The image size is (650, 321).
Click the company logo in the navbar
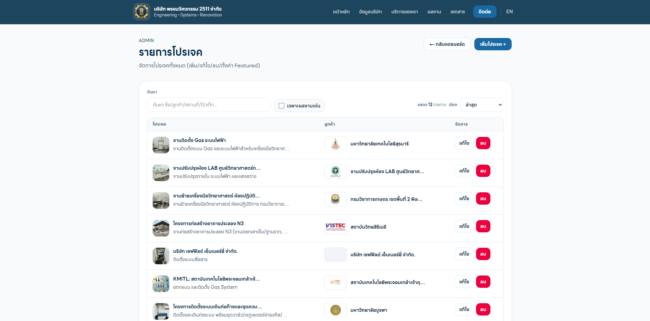pos(141,11)
